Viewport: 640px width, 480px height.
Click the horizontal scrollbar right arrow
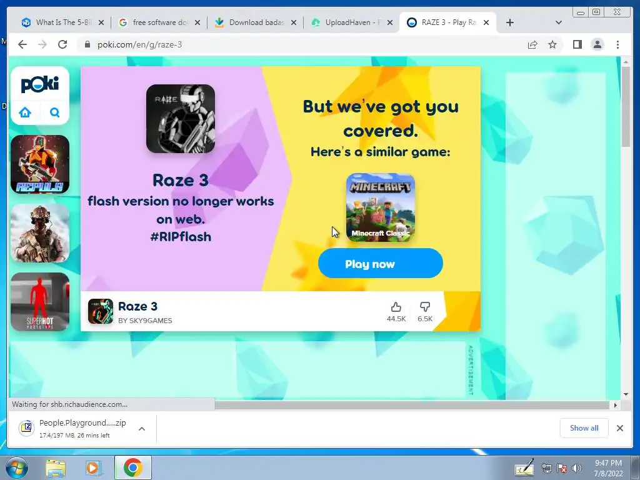point(616,405)
